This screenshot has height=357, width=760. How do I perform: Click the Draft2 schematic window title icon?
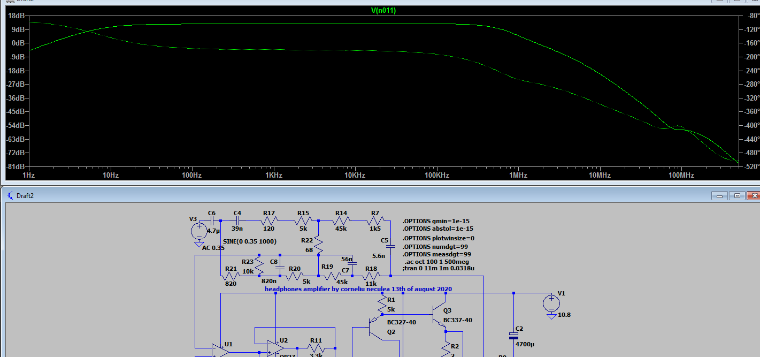click(9, 196)
